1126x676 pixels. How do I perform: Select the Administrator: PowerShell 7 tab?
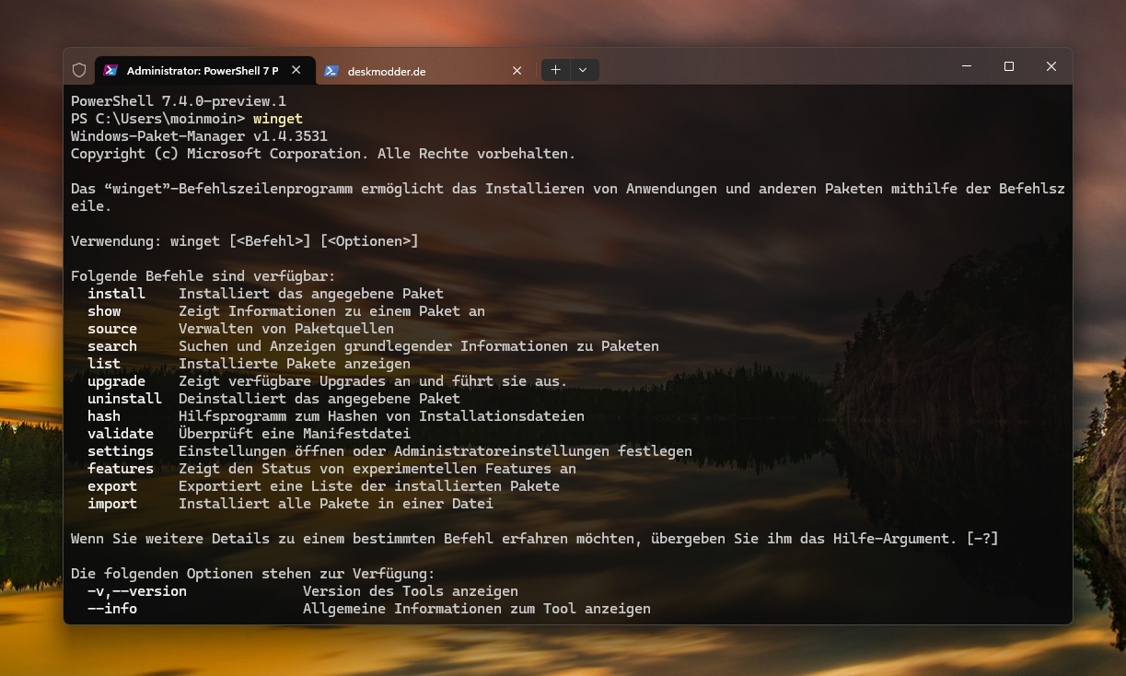click(203, 70)
